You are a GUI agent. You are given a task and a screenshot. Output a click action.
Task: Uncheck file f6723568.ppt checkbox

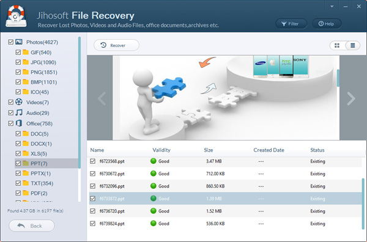(93, 161)
